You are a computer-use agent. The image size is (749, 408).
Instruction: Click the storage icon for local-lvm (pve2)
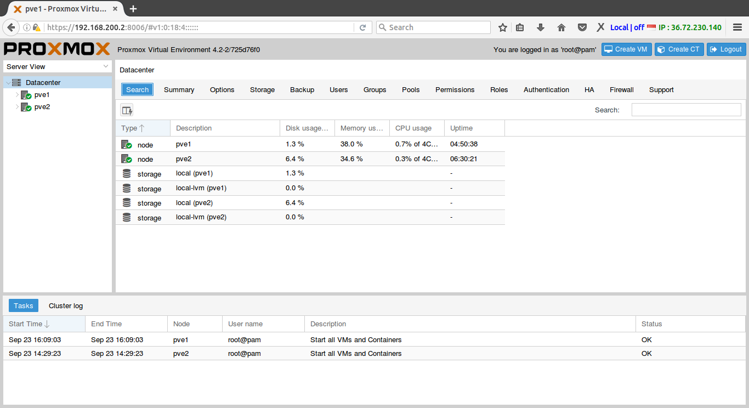pyautogui.click(x=127, y=217)
